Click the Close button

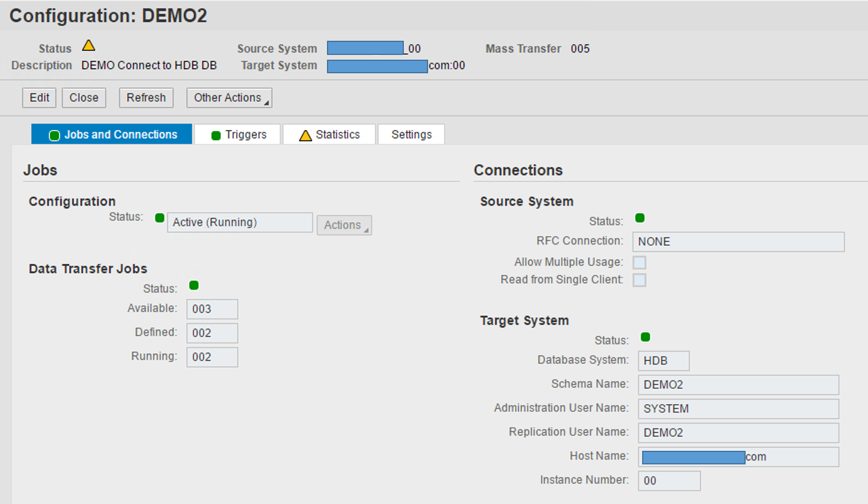point(83,97)
